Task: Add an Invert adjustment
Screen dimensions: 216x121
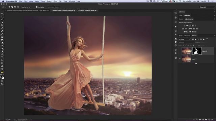Action: coord(185,32)
